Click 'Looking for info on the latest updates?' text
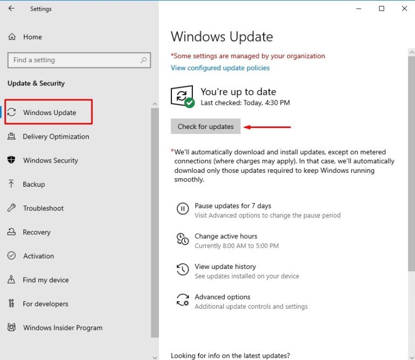Image resolution: width=415 pixels, height=360 pixels. tap(230, 356)
